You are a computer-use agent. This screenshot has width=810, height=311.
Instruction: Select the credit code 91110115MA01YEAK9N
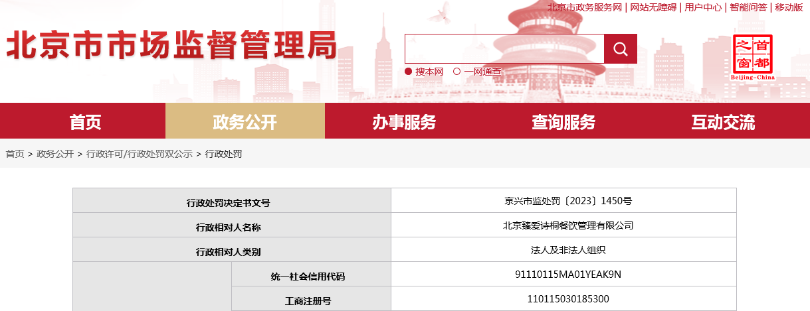click(x=568, y=275)
